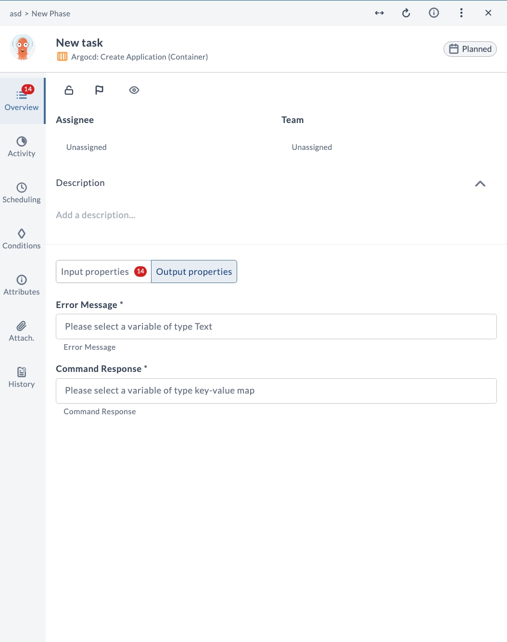Click the Description heading
507x642 pixels.
pos(80,183)
